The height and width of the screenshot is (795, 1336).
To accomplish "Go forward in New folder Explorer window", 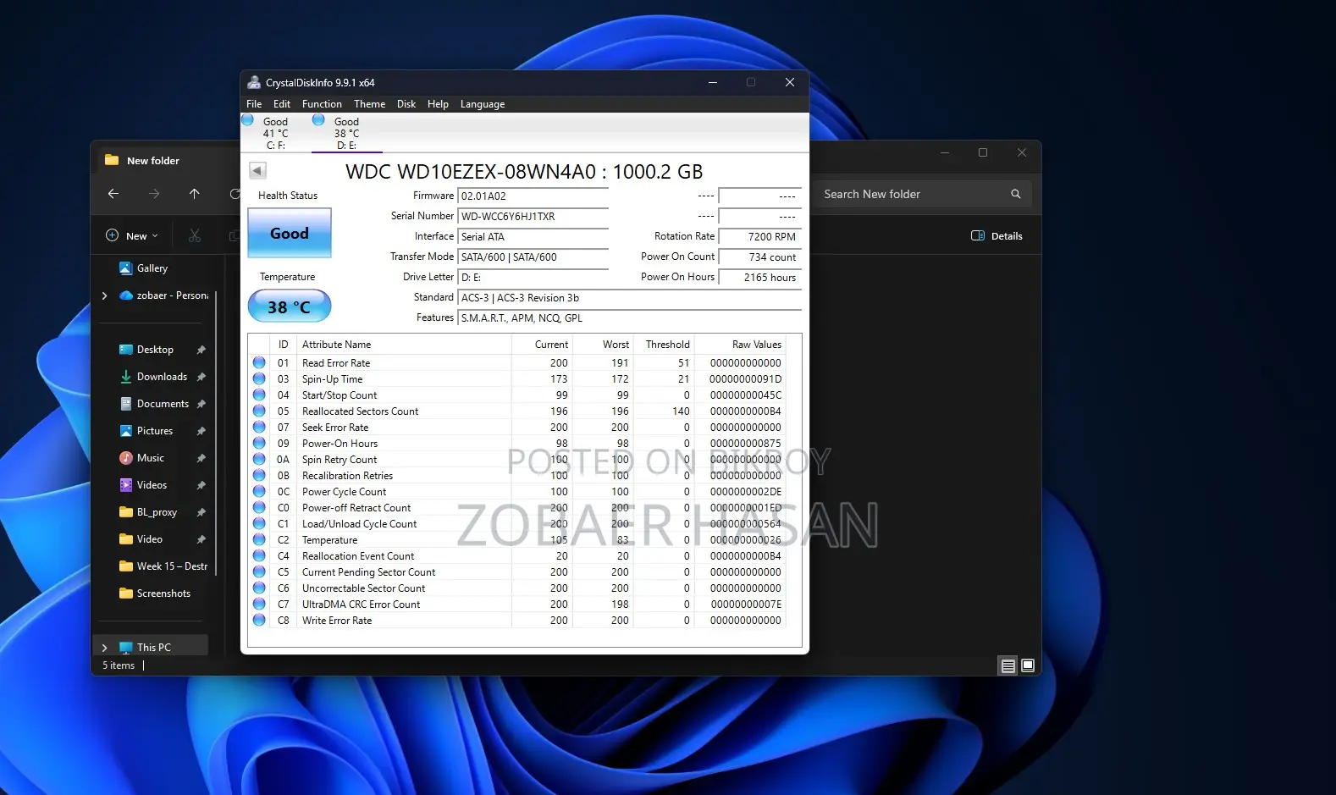I will [x=154, y=194].
